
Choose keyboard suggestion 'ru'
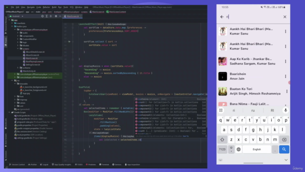pos(253,110)
